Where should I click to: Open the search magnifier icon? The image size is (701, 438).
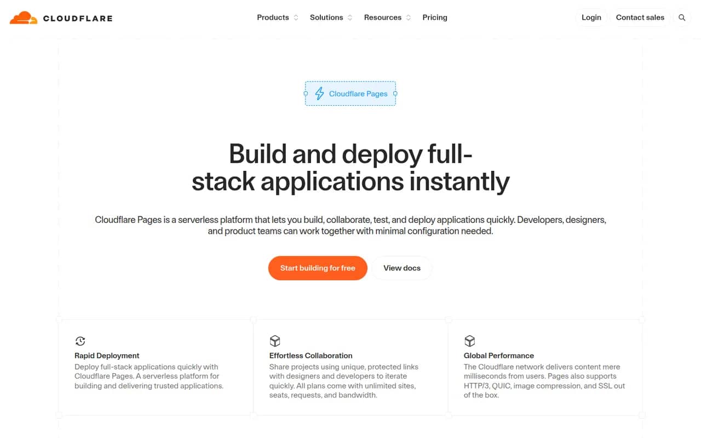[x=682, y=18]
